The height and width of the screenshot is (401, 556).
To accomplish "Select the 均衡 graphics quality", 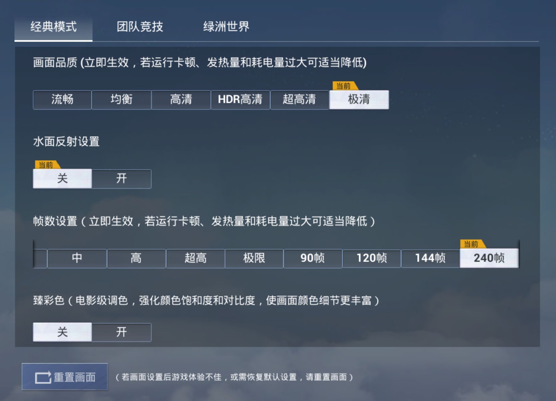I will (121, 100).
